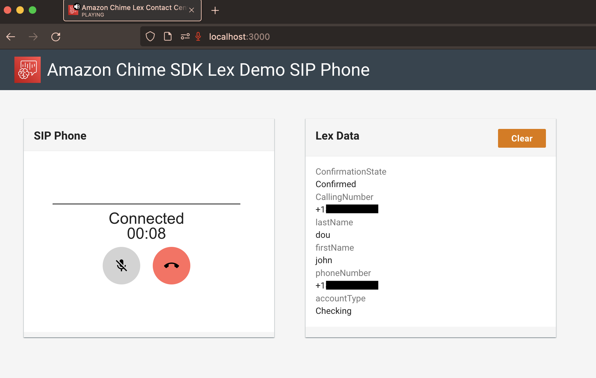This screenshot has height=378, width=596.
Task: Click the ConfirmationState label
Action: (351, 171)
